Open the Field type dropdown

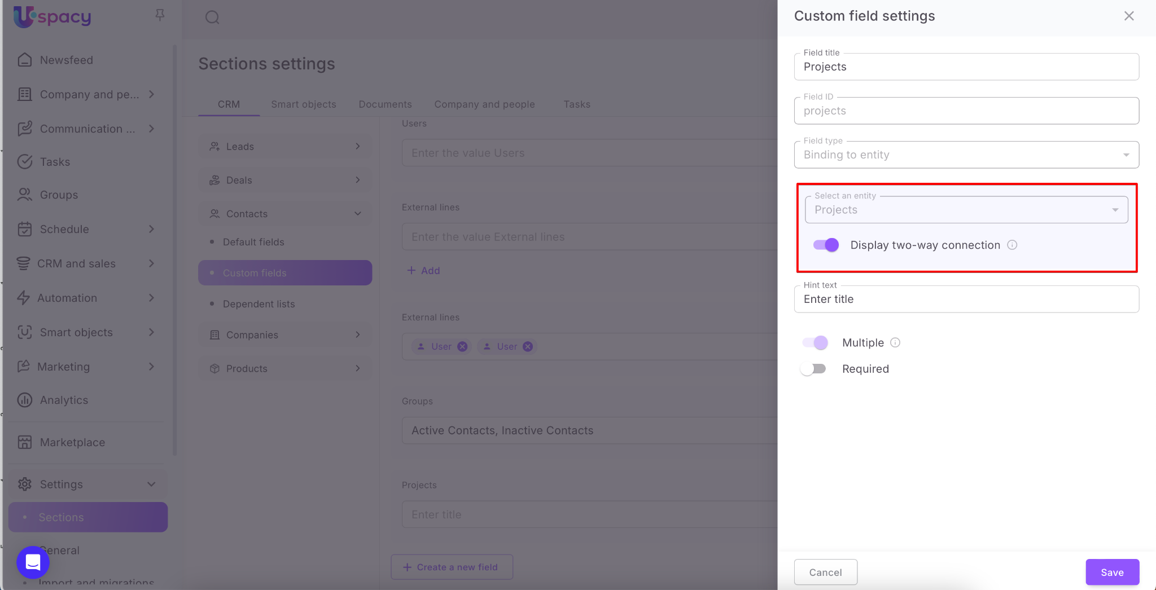966,155
